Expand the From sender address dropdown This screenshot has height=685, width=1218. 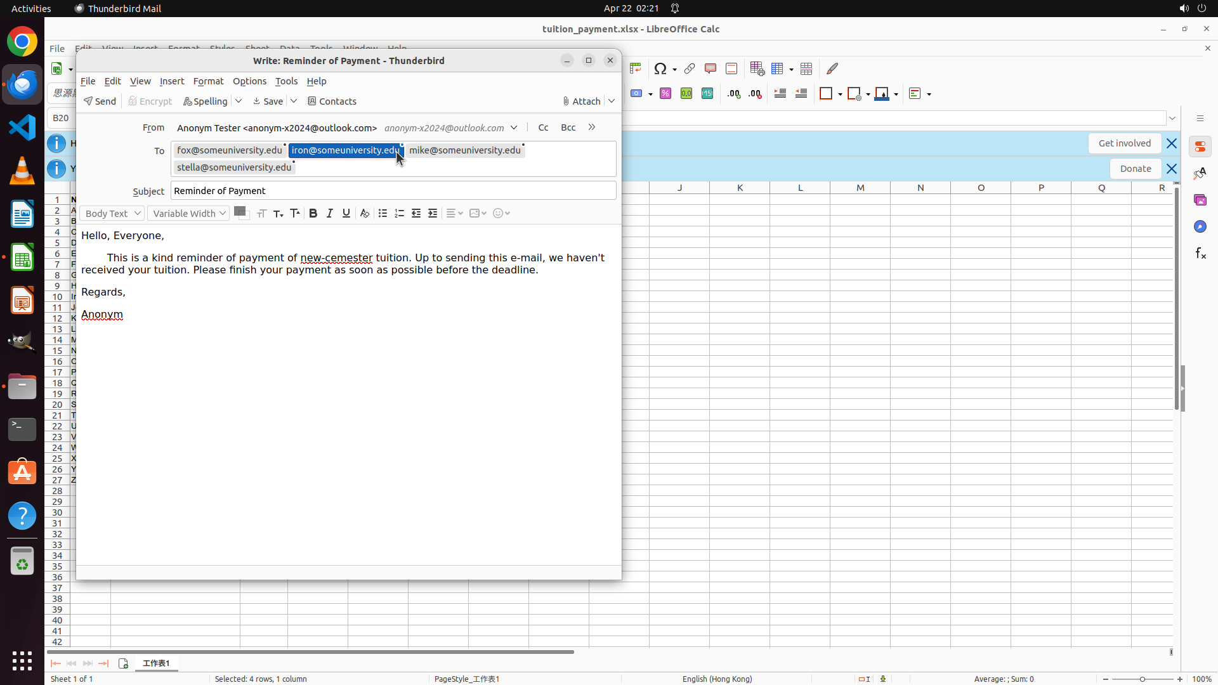(x=514, y=127)
